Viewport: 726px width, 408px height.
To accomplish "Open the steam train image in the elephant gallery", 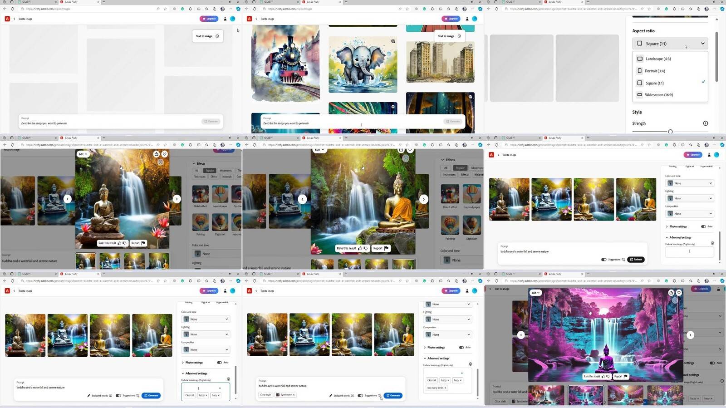I will (x=285, y=63).
